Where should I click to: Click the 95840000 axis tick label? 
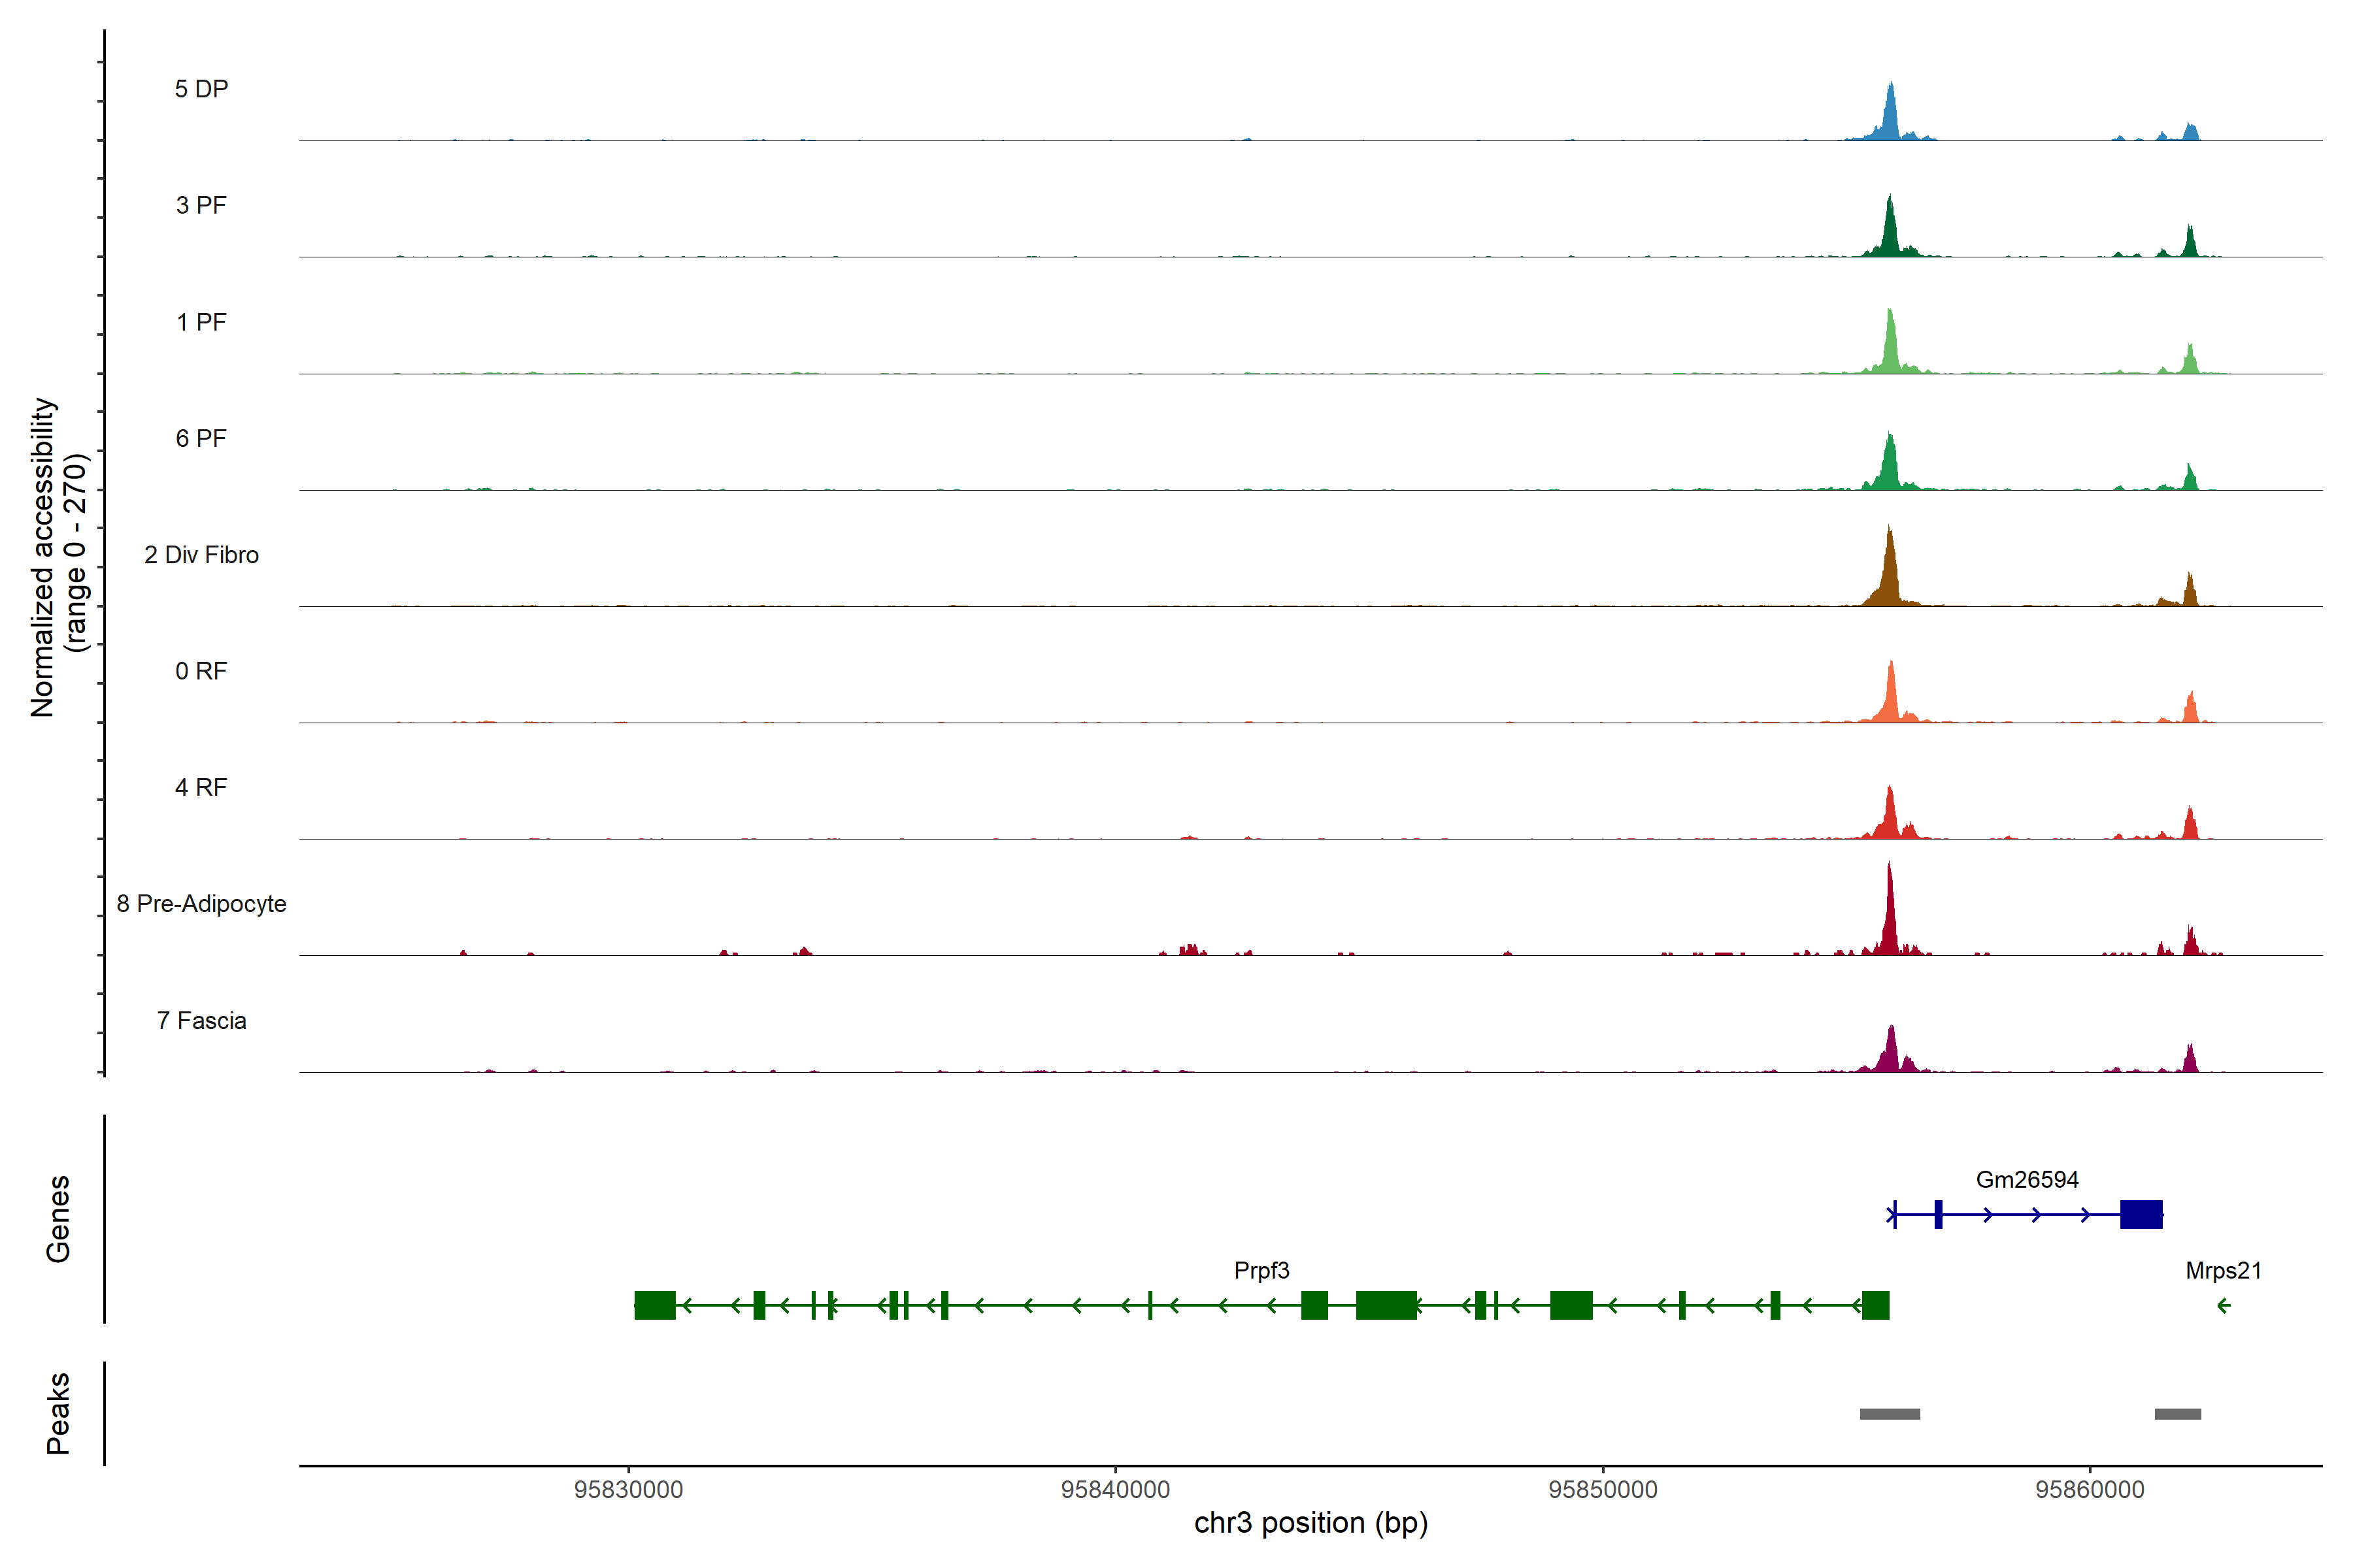pyautogui.click(x=1116, y=1490)
